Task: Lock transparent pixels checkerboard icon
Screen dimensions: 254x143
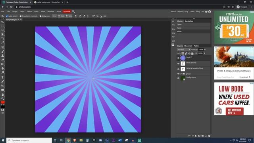Action: tap(183, 53)
